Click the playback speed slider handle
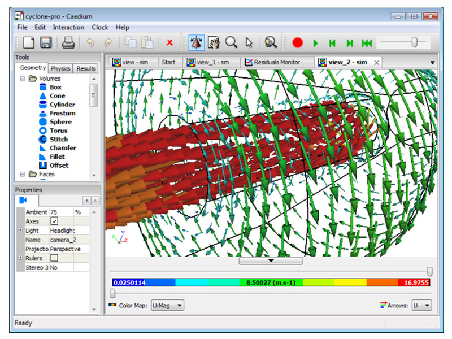 point(415,42)
